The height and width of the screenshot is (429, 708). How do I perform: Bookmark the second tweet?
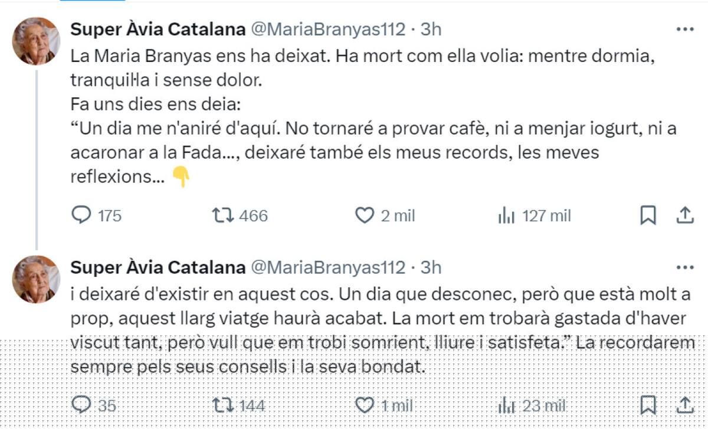click(648, 405)
